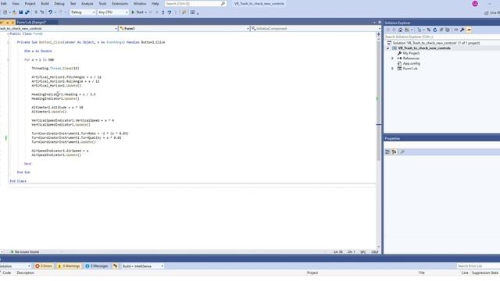Open the Help menu

(x=155, y=3)
